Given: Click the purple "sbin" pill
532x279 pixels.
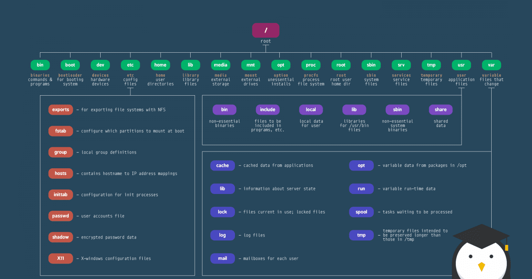Looking at the screenshot, I should tap(398, 109).
